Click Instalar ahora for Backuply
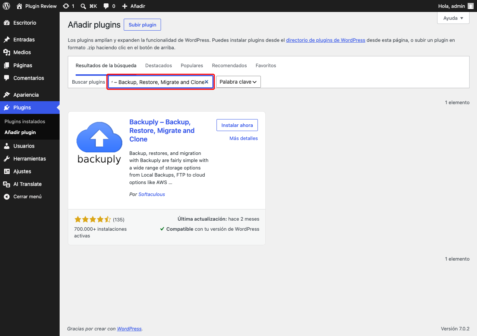 pos(237,125)
